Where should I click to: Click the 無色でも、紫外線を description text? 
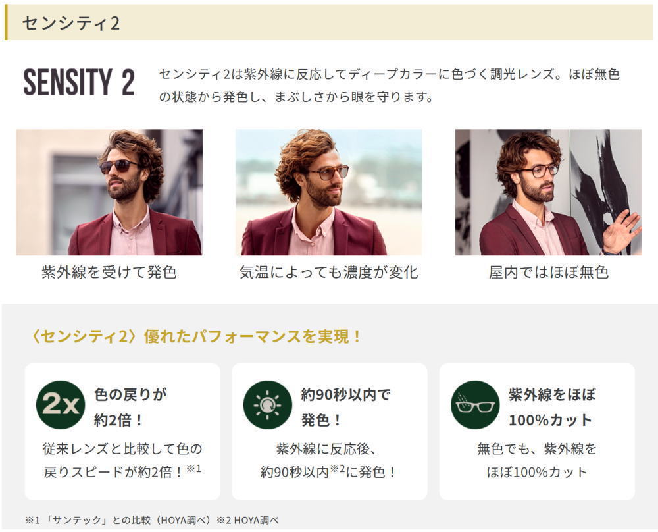click(x=537, y=461)
